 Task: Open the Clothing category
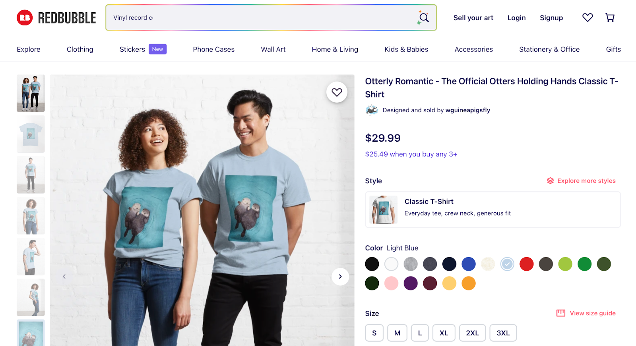click(x=79, y=49)
